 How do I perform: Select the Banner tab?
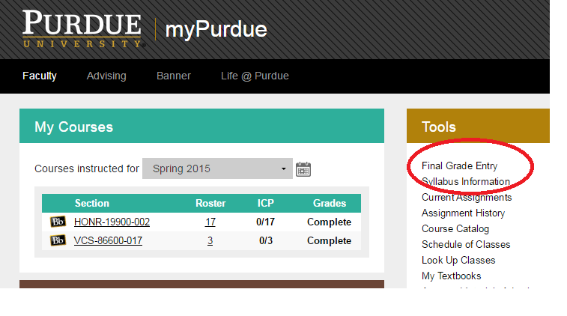pos(174,76)
